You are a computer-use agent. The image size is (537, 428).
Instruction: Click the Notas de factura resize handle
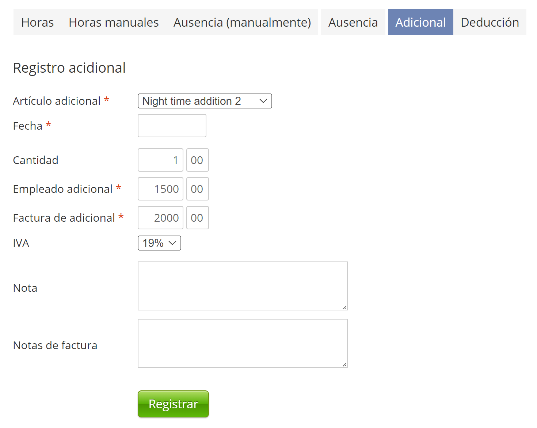coord(344,365)
